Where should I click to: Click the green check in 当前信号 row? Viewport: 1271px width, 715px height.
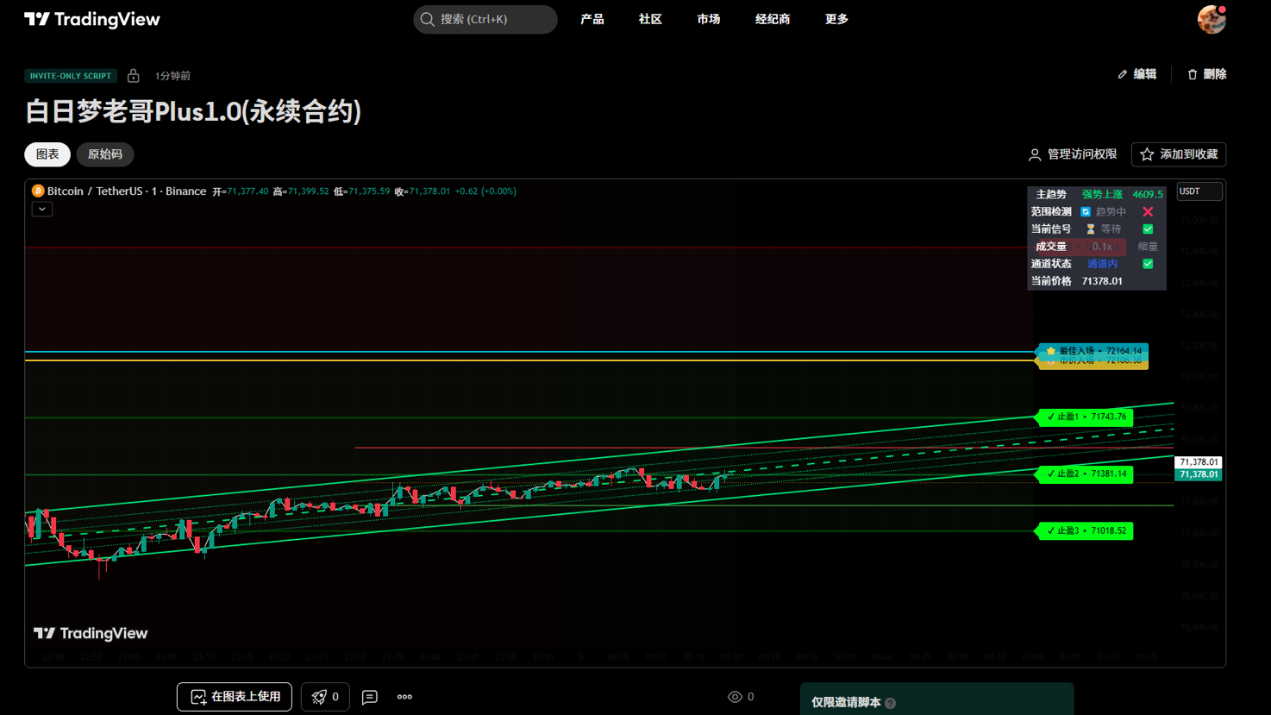(1148, 229)
